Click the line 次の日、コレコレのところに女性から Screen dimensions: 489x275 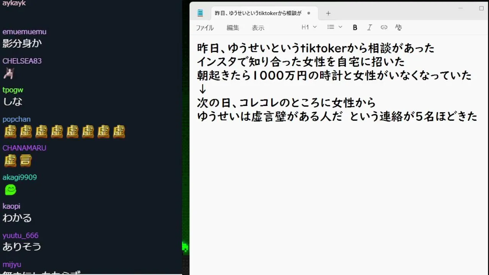click(287, 103)
